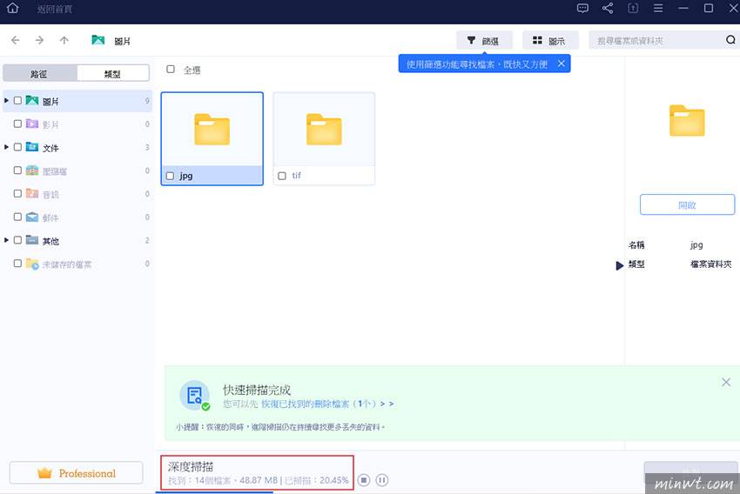Click the quick scan complete icon

pos(194,395)
